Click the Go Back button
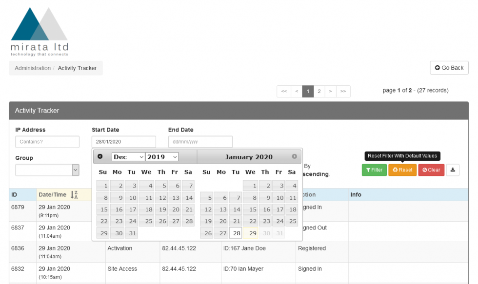Screen dimensions: 478x284 [x=449, y=68]
